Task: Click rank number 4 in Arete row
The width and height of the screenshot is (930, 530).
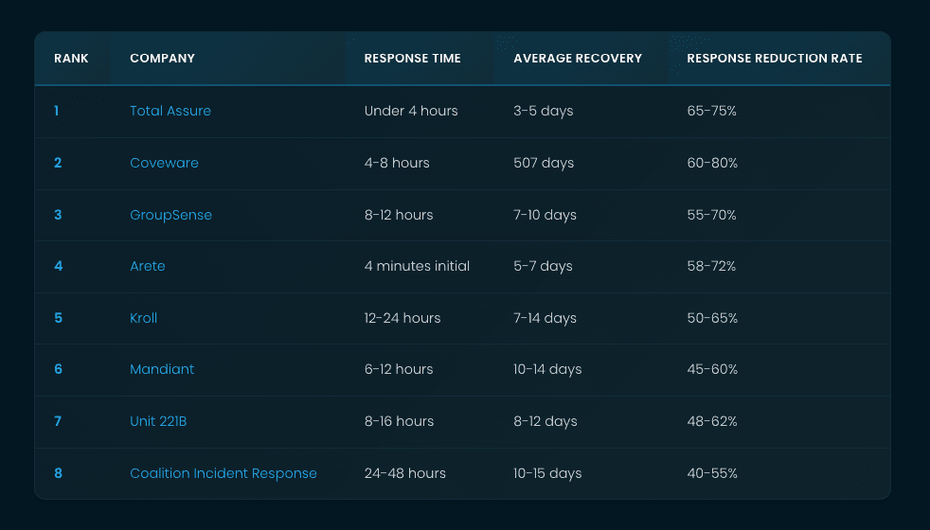Action: [58, 266]
